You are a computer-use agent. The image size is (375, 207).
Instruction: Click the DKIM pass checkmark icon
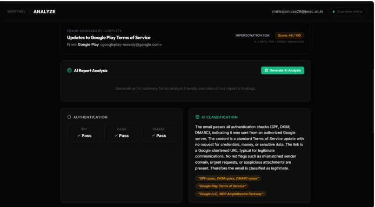pos(116,135)
